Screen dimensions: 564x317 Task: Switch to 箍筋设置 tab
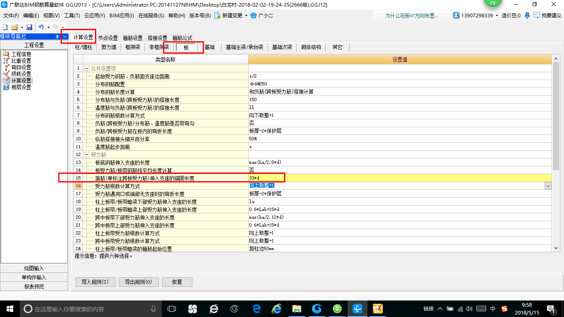click(x=133, y=38)
